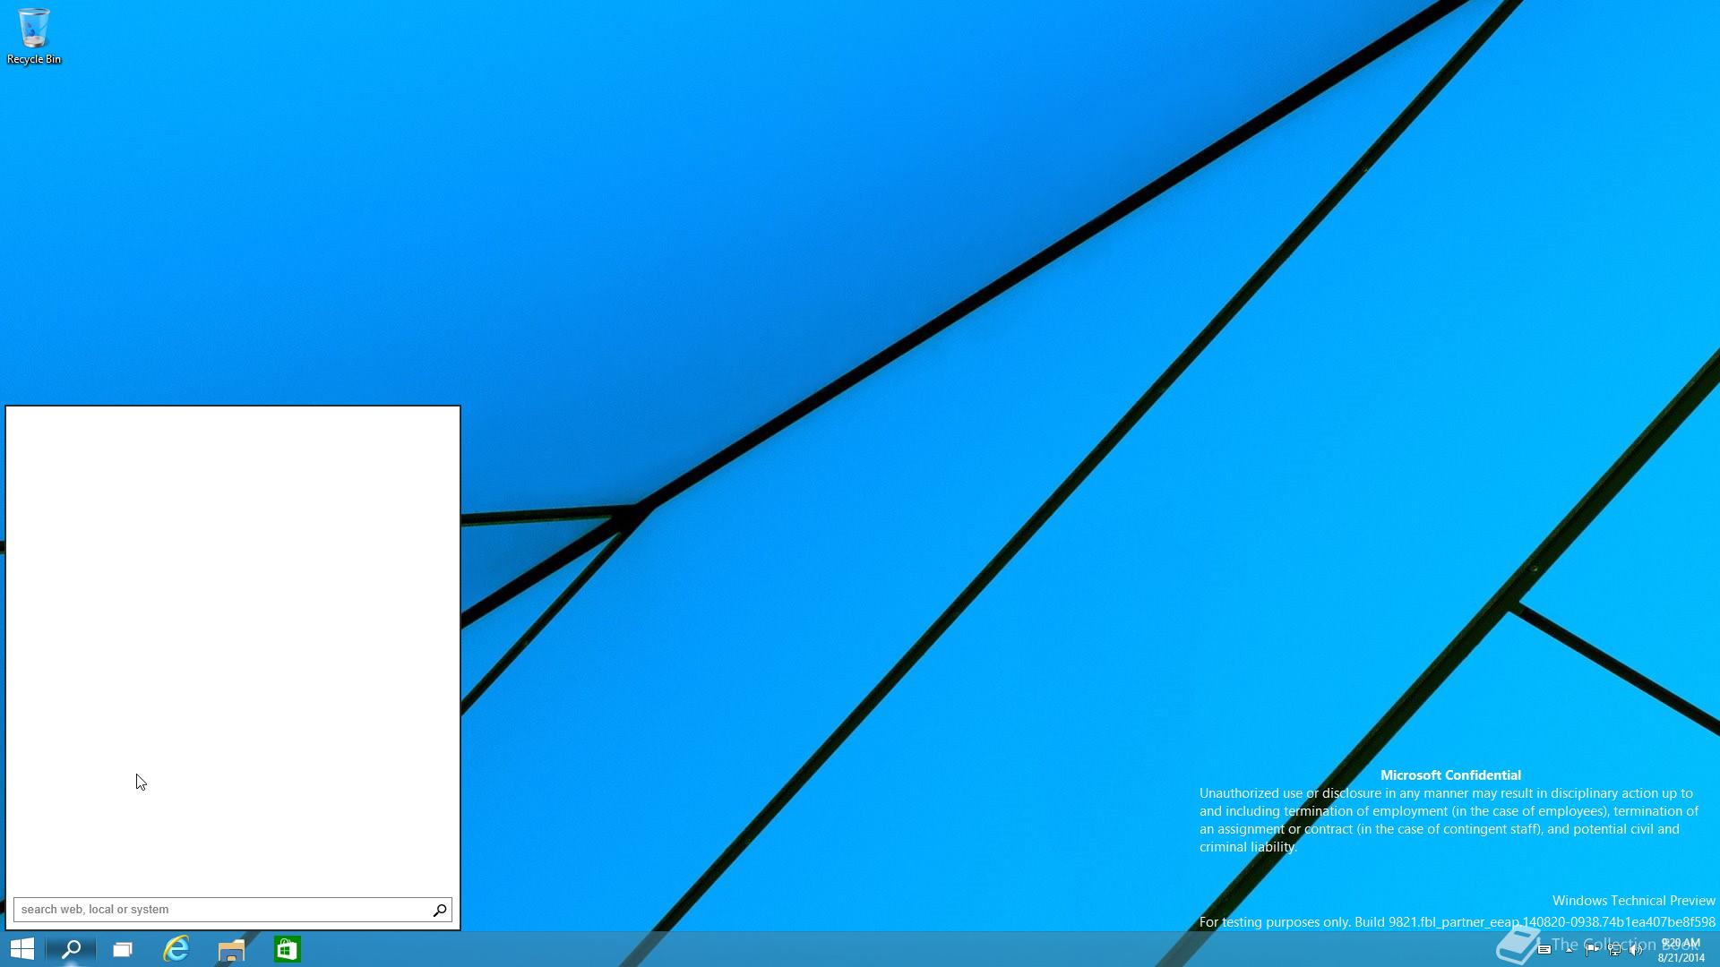Launch Internet Explorer from the taskbar

click(x=176, y=949)
